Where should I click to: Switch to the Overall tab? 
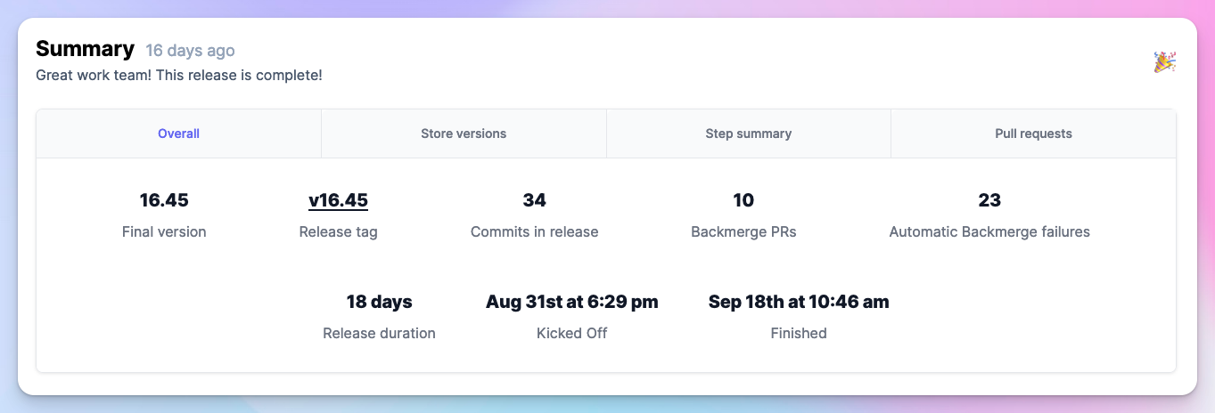[x=178, y=134]
